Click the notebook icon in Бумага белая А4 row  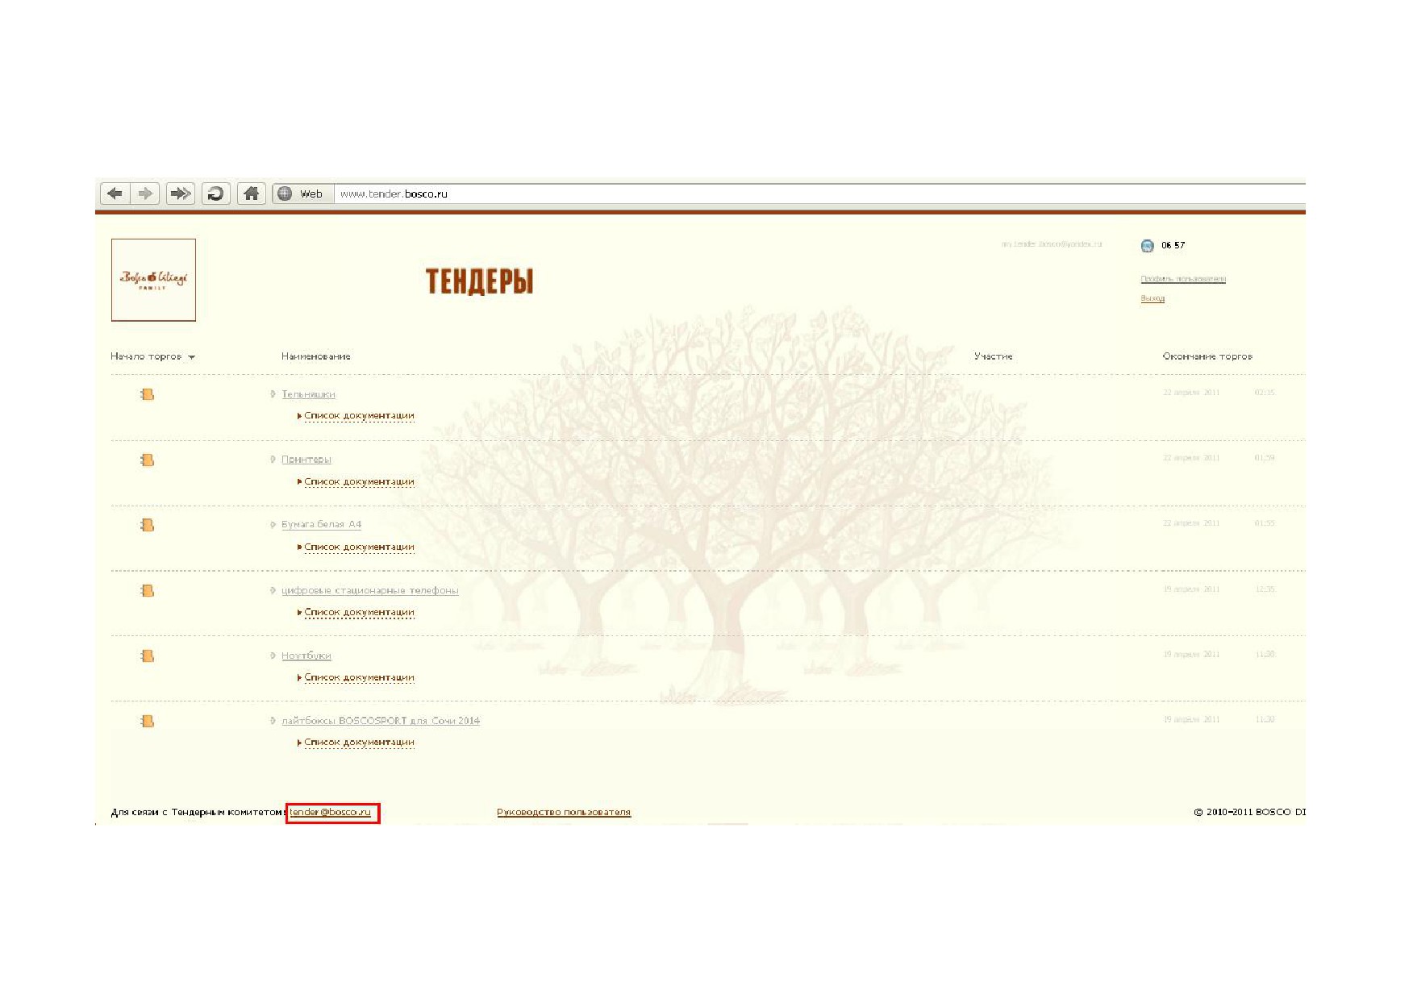click(x=147, y=525)
